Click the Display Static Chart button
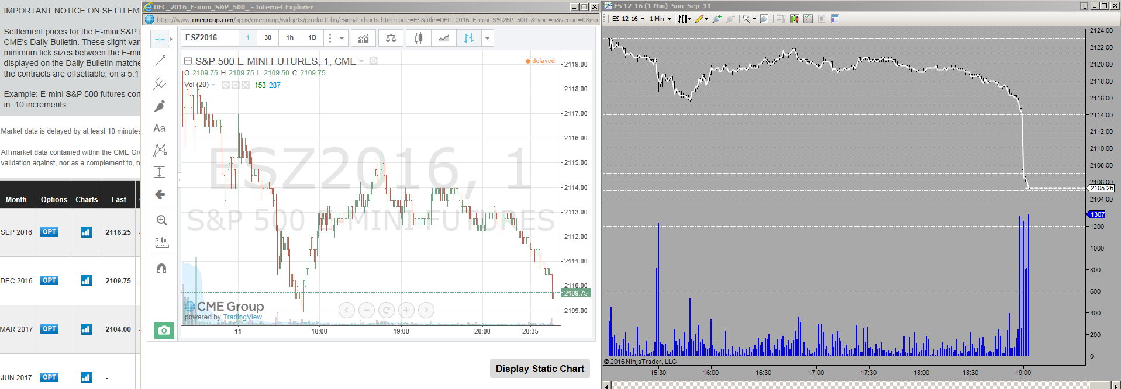Viewport: 1121px width, 389px height. 540,369
